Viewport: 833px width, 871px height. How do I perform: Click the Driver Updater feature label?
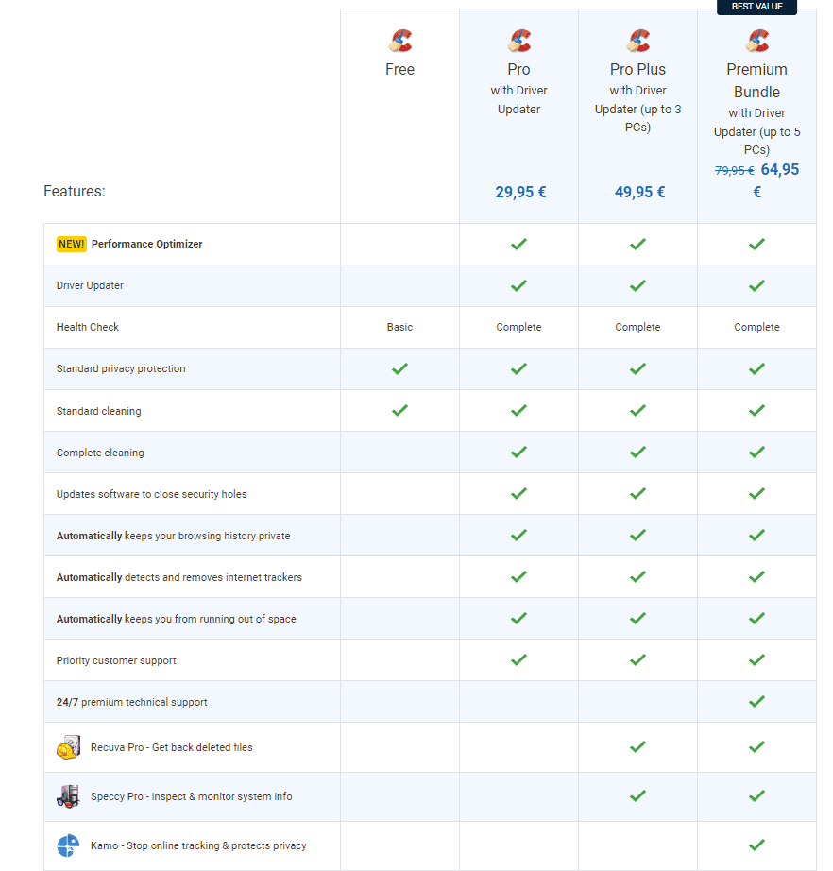[90, 285]
